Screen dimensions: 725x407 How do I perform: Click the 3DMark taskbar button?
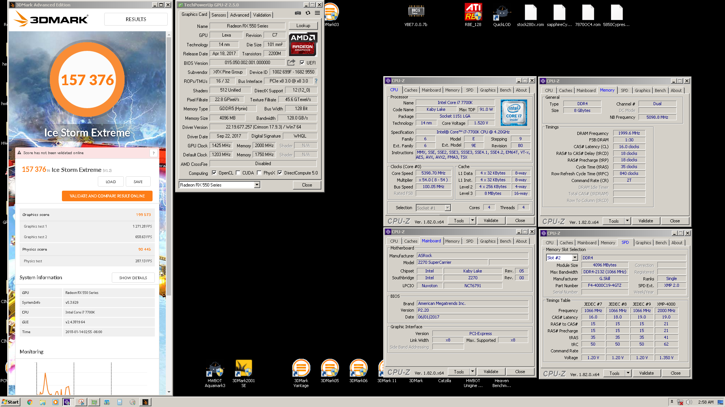[145, 402]
